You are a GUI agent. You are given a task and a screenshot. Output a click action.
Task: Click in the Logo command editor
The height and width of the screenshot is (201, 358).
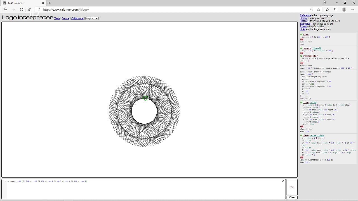click(x=144, y=189)
